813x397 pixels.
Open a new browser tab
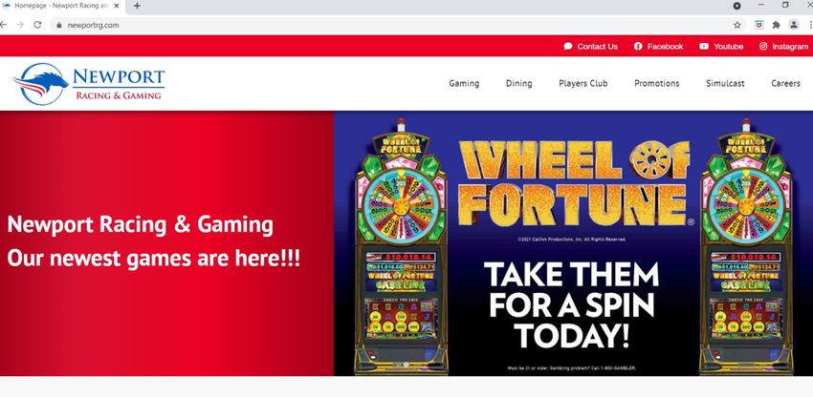137,6
